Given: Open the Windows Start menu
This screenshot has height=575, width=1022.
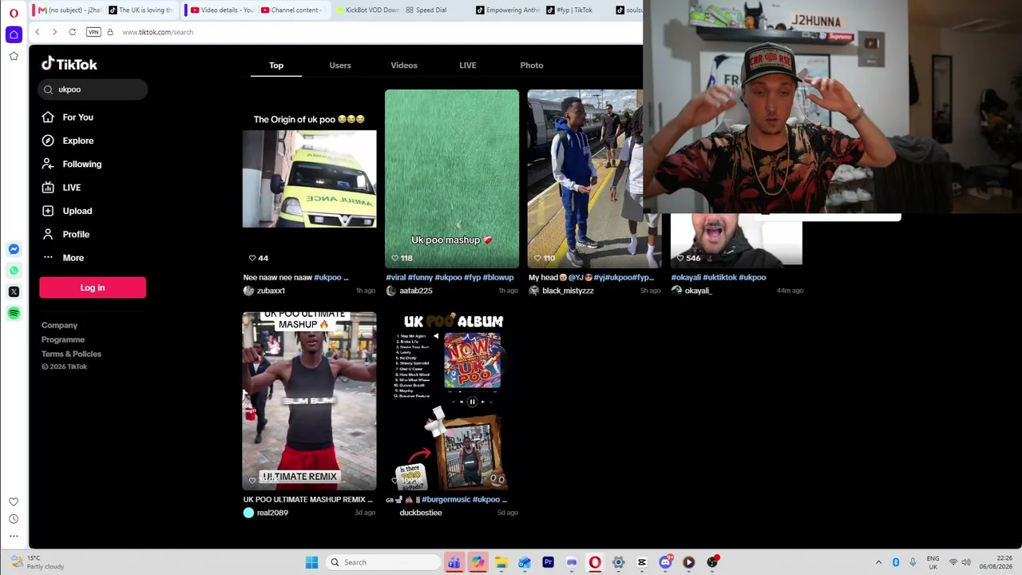Looking at the screenshot, I should tap(311, 562).
